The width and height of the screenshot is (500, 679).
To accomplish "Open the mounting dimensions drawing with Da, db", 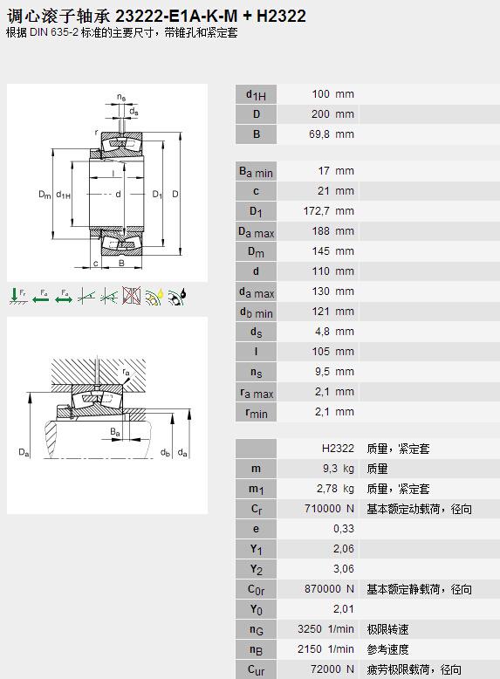I will [107, 415].
